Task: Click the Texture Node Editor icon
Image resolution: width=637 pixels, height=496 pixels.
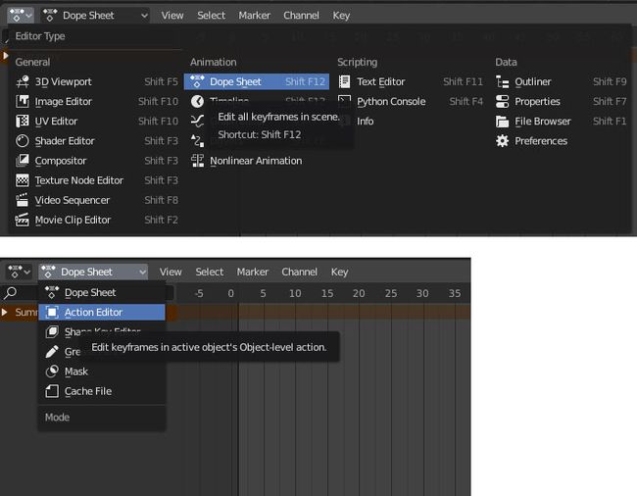Action: (x=23, y=180)
